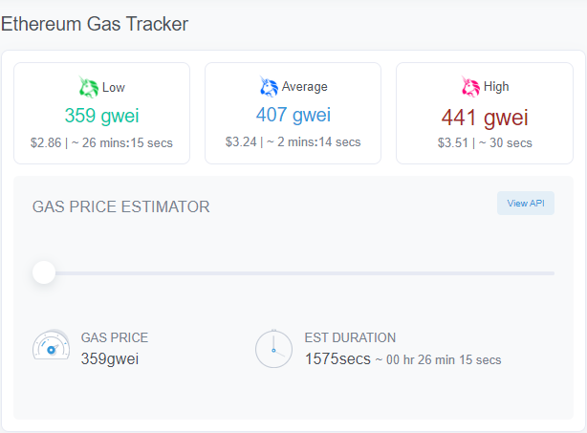
Task: Select the 441 gwei high price
Action: coord(485,117)
